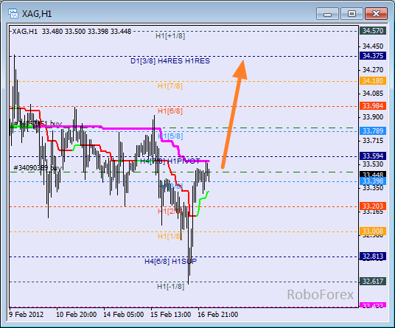Click the XAG,H1 window title text
This screenshot has height=328, width=395.
37,14
